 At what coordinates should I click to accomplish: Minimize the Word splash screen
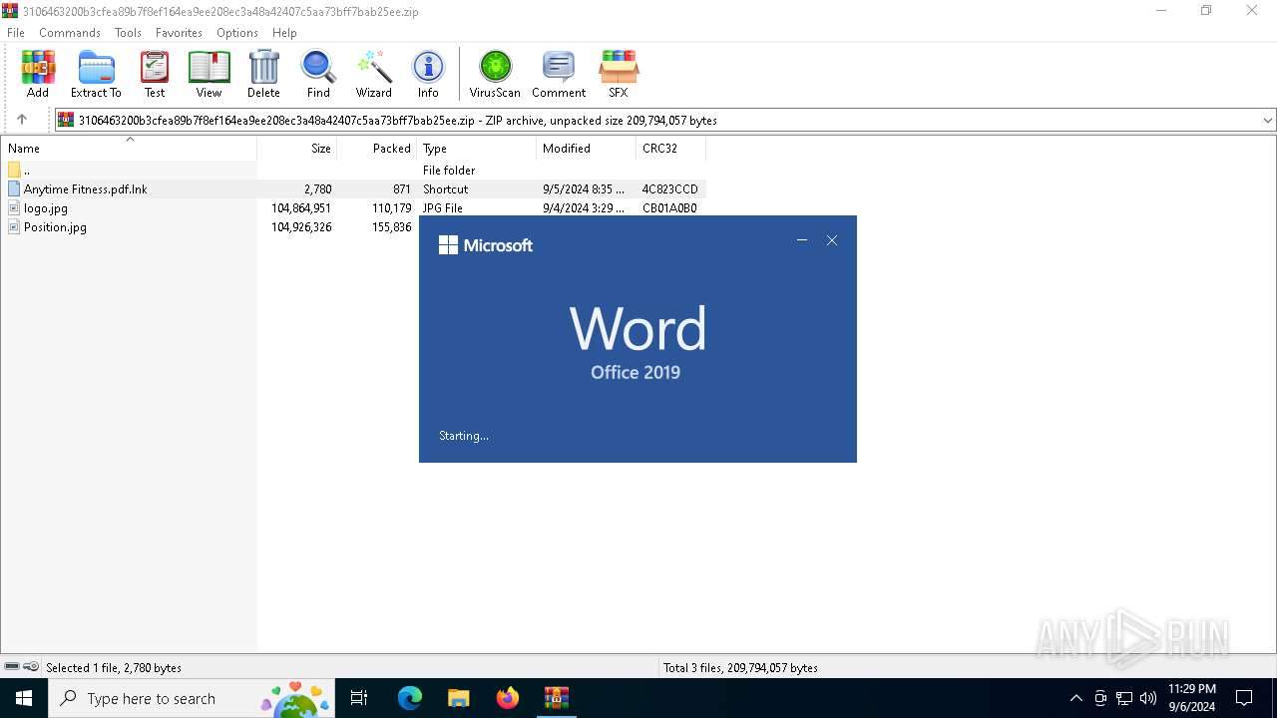802,240
